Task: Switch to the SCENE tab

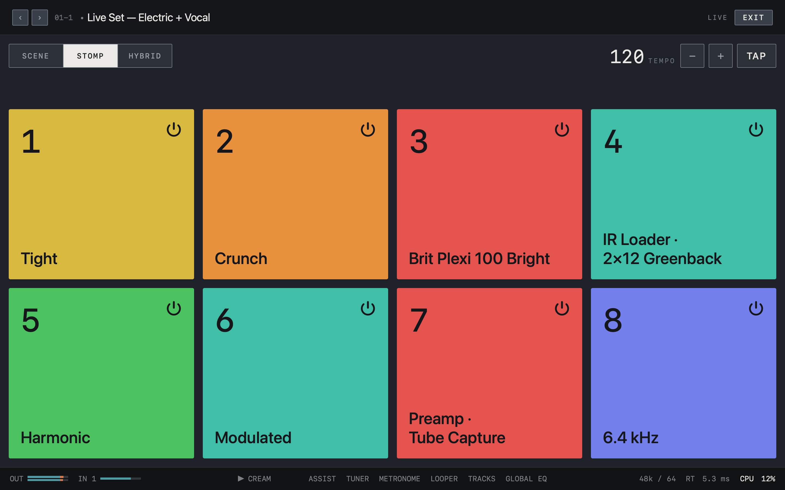Action: click(36, 56)
